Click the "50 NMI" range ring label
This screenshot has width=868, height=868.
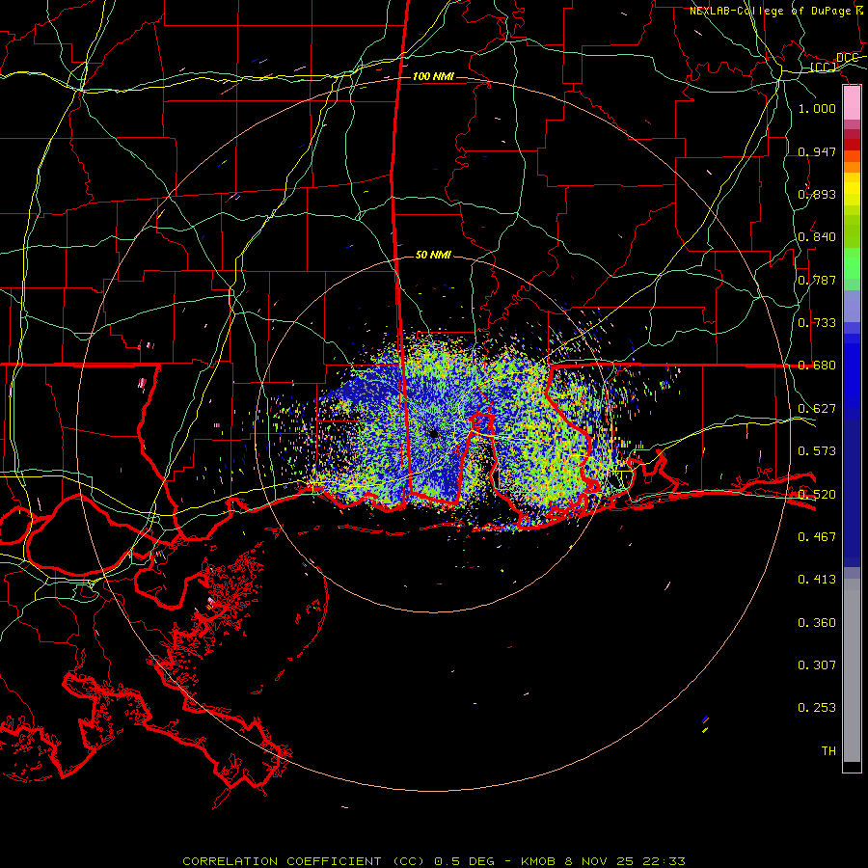pos(433,255)
